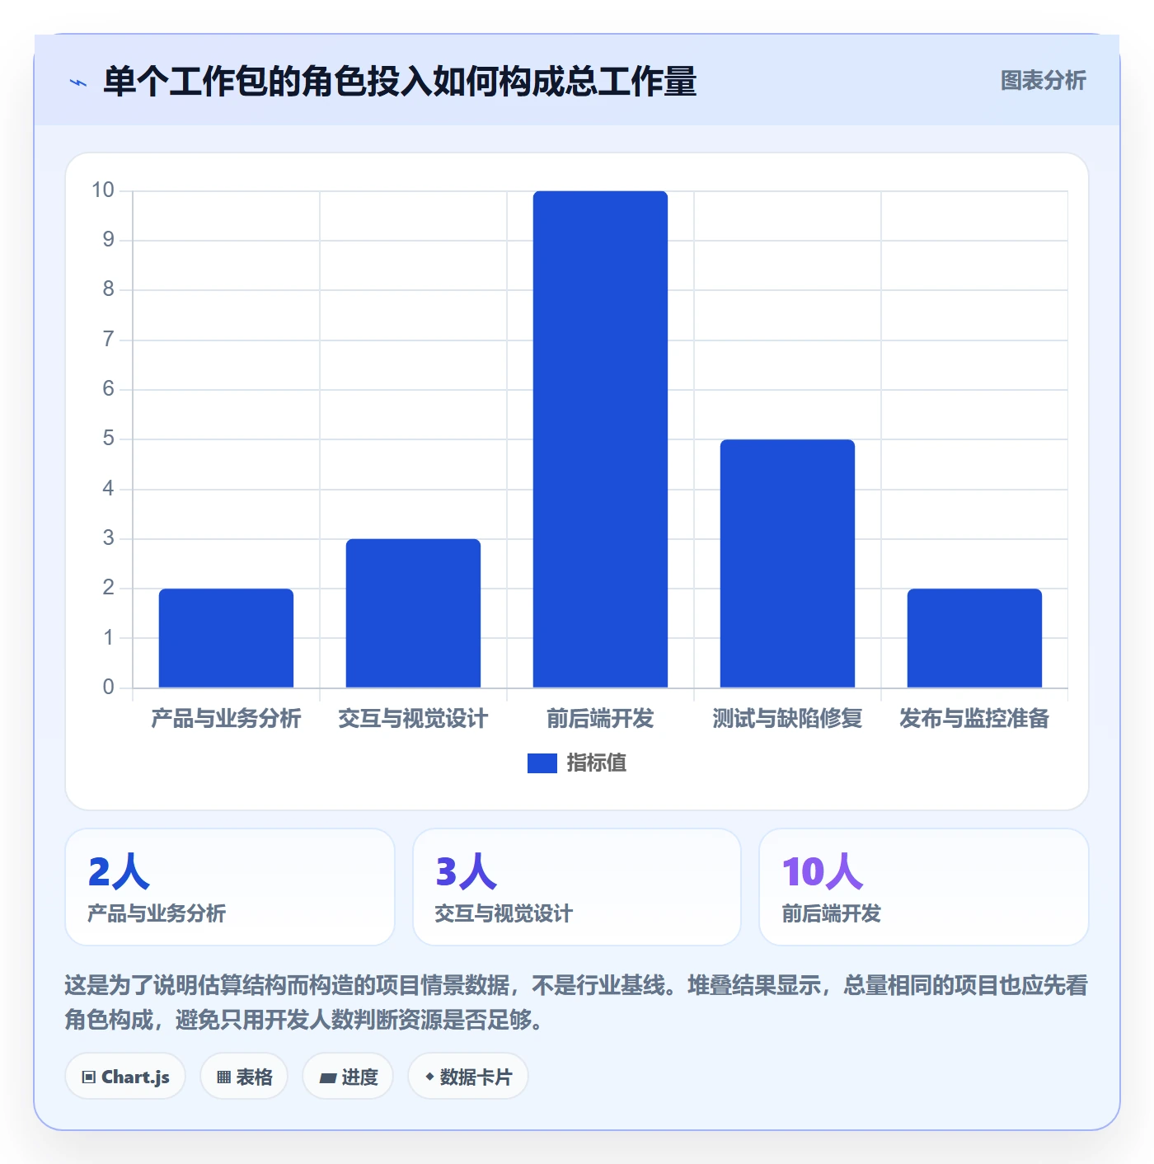This screenshot has height=1164, width=1154.
Task: Click the Chart.js tag icon
Action: (x=89, y=1077)
